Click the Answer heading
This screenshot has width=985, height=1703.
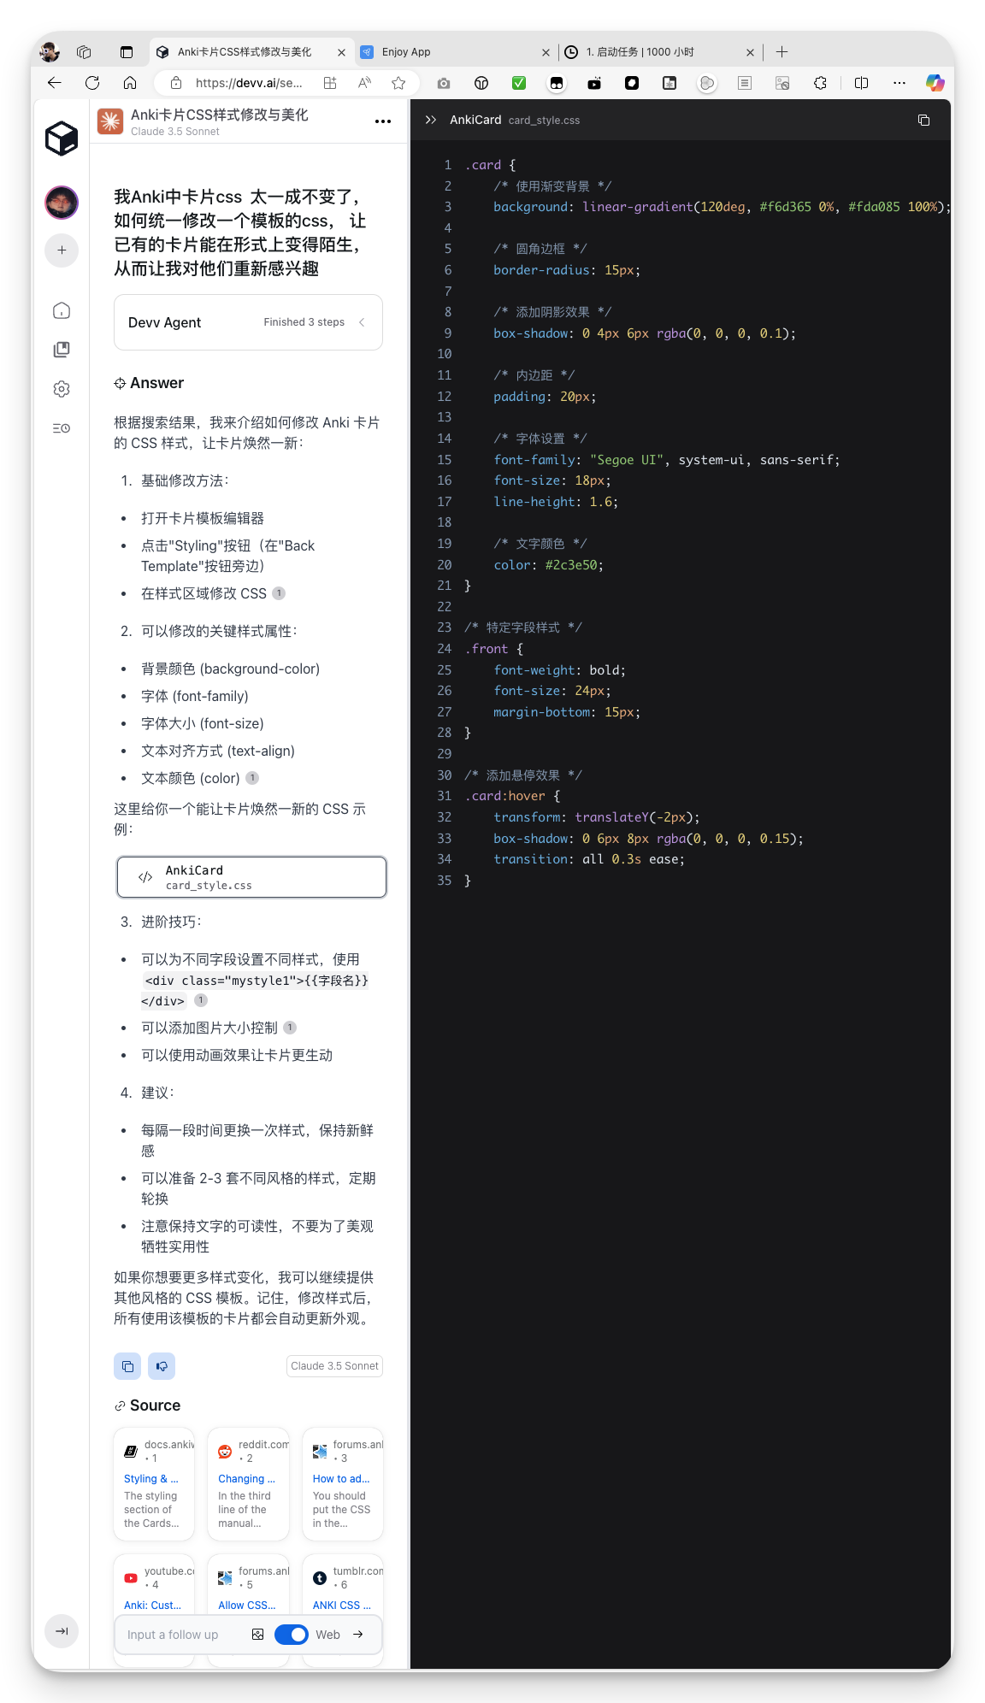156,383
